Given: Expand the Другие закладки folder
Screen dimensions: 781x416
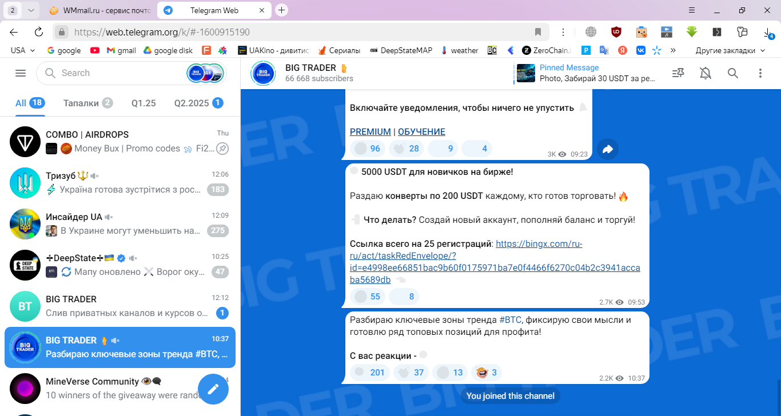Looking at the screenshot, I should 730,50.
